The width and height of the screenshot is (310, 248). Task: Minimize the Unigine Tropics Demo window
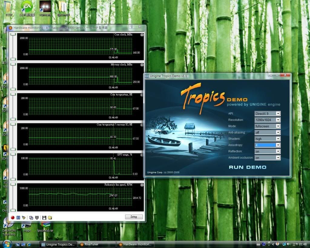(271, 75)
